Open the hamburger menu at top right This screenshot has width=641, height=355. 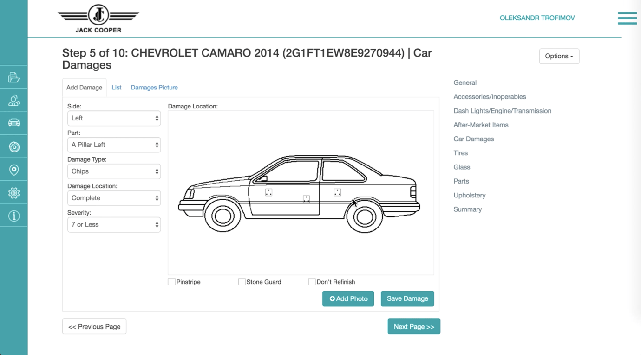pos(627,18)
